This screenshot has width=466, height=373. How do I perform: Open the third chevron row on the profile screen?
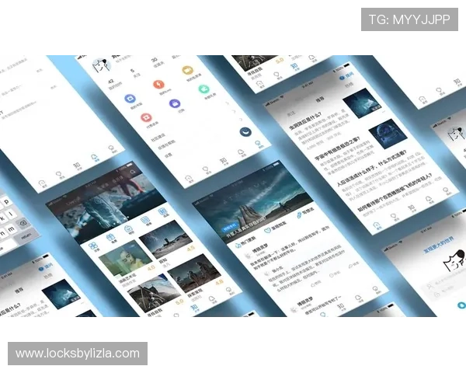coord(241,120)
